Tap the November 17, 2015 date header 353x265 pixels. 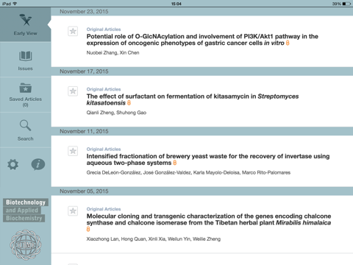pyautogui.click(x=202, y=71)
